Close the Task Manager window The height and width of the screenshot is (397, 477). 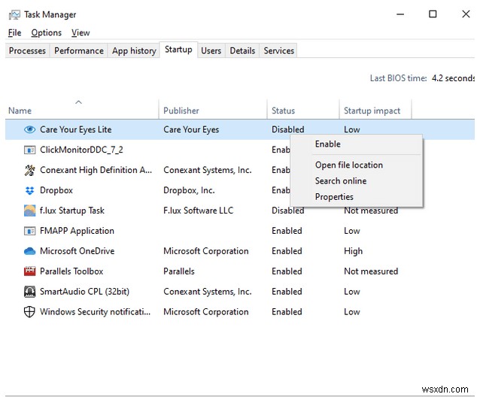click(466, 14)
